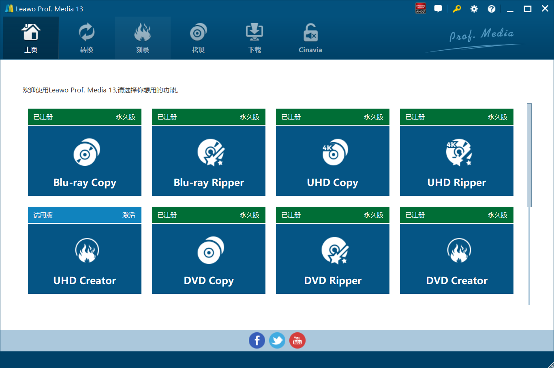Image resolution: width=554 pixels, height=368 pixels.
Task: Click the module list vertical scrollbar
Action: click(529, 155)
